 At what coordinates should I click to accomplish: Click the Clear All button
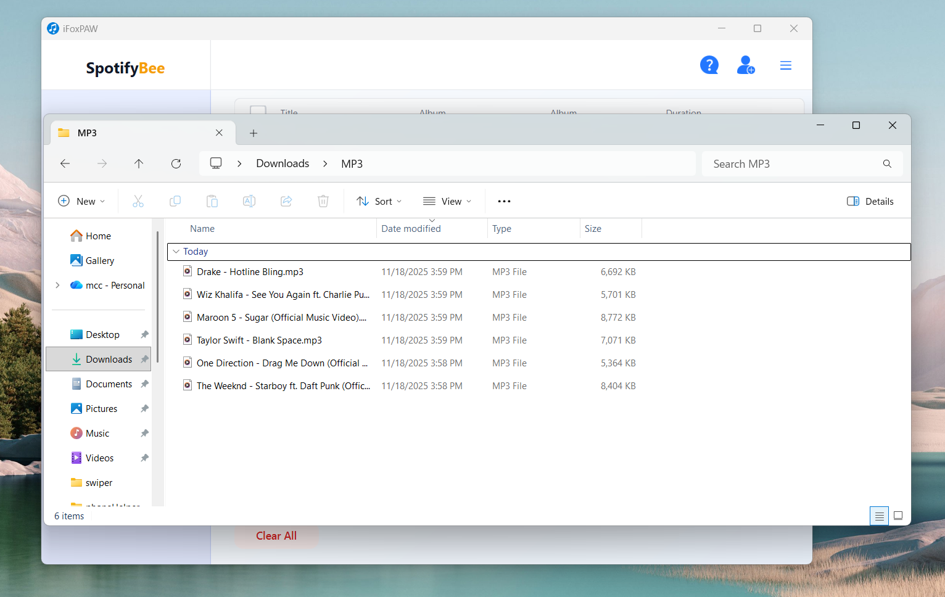click(276, 536)
